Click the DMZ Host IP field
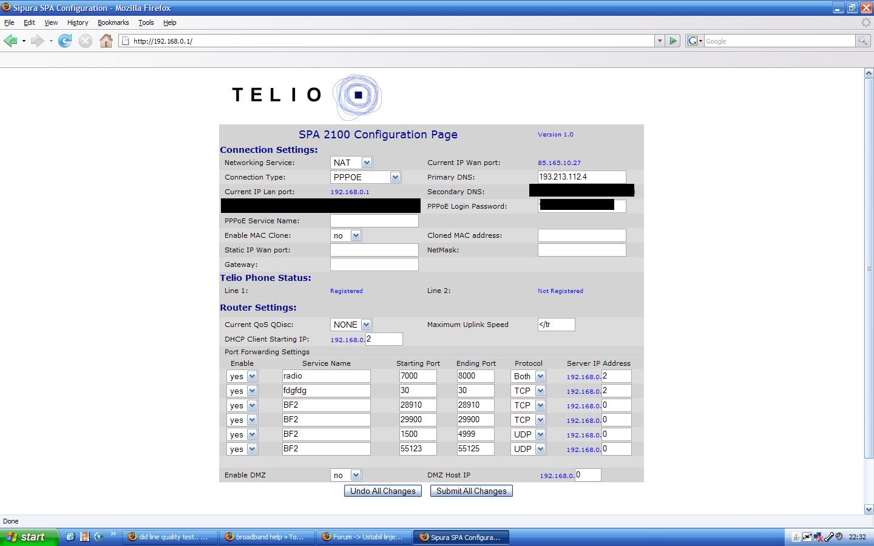This screenshot has width=874, height=546. coord(588,475)
